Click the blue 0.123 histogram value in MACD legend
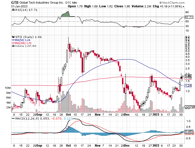This screenshot has height=148, width=195. 68,119
